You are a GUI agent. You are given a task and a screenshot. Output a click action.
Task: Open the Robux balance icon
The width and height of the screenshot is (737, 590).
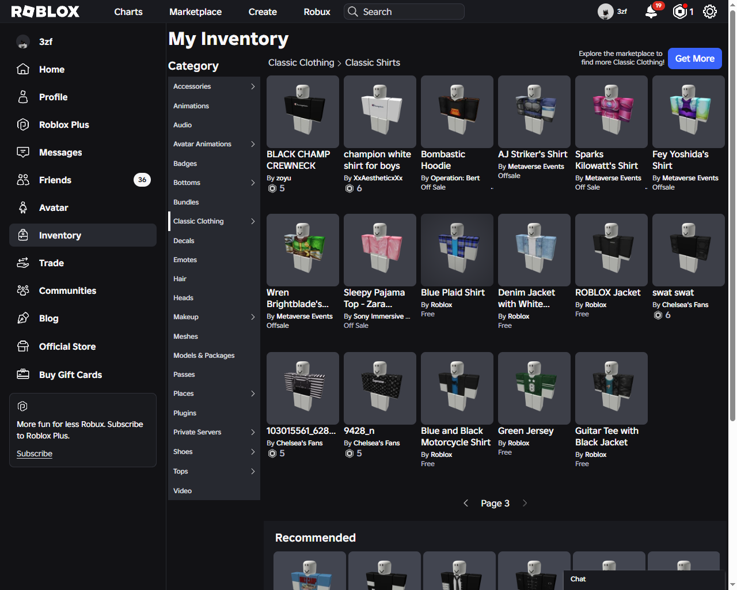[x=680, y=12]
